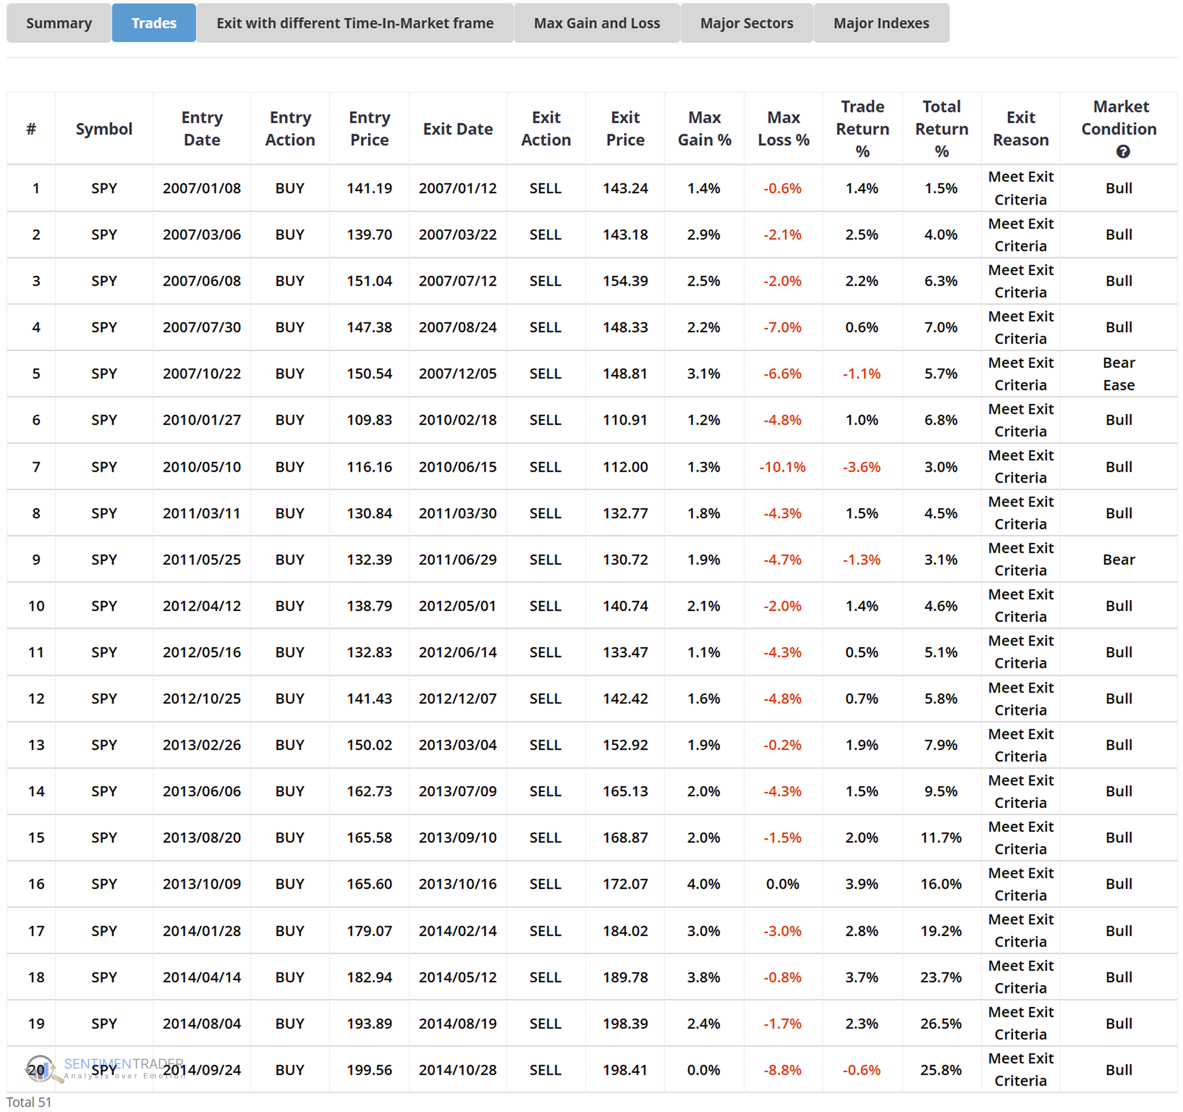
Task: Select the Trades tab
Action: click(x=154, y=23)
